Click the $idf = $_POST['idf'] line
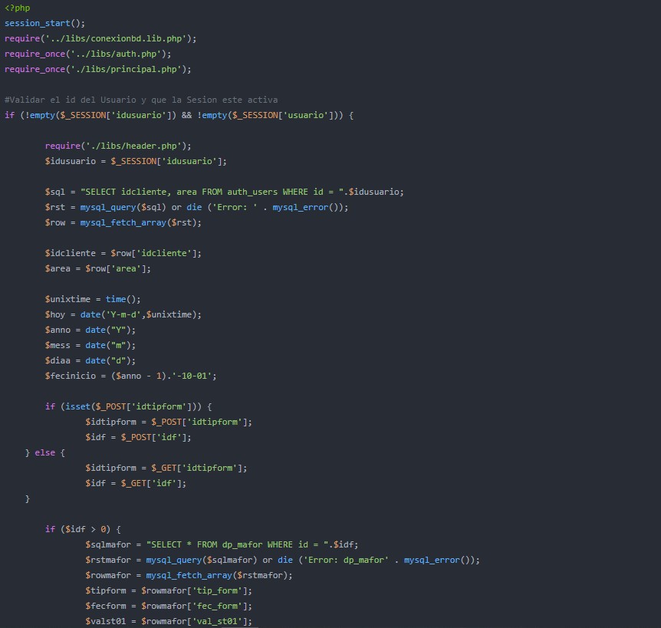Viewport: 661px width, 628px height. 138,438
